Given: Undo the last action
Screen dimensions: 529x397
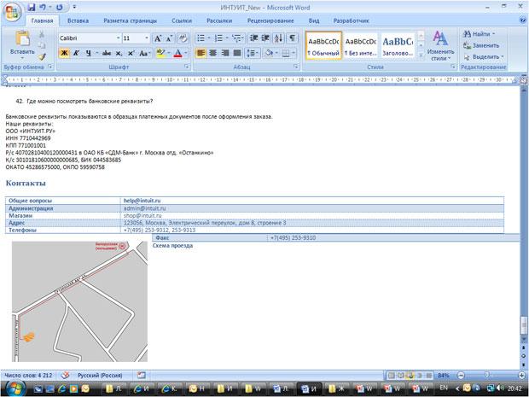Looking at the screenshot, I should (x=43, y=7).
